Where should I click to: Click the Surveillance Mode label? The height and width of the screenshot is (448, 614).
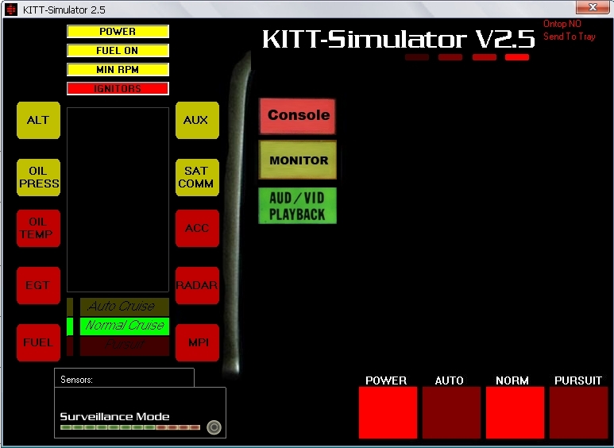pos(114,416)
